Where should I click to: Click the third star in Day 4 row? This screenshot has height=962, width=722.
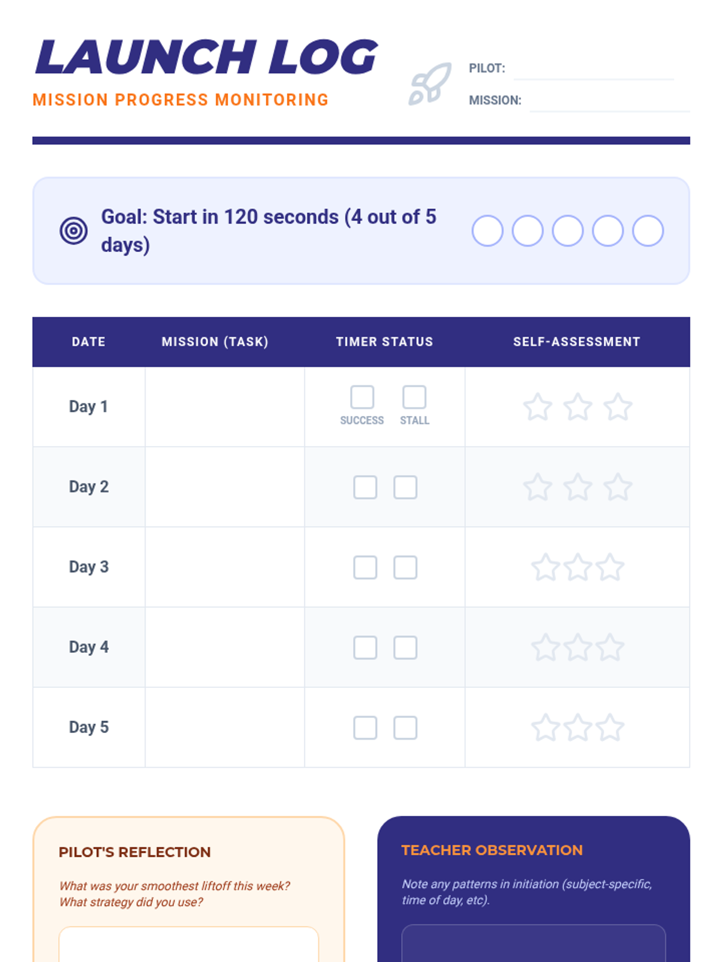610,648
